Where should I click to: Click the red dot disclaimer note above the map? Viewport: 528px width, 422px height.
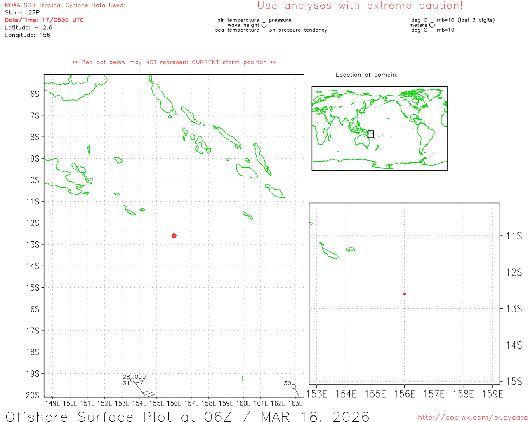(x=174, y=63)
